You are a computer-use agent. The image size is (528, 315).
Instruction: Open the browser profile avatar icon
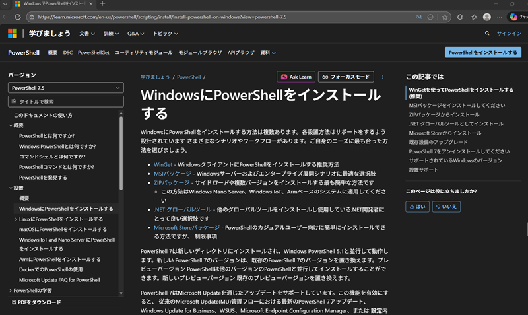point(487,17)
